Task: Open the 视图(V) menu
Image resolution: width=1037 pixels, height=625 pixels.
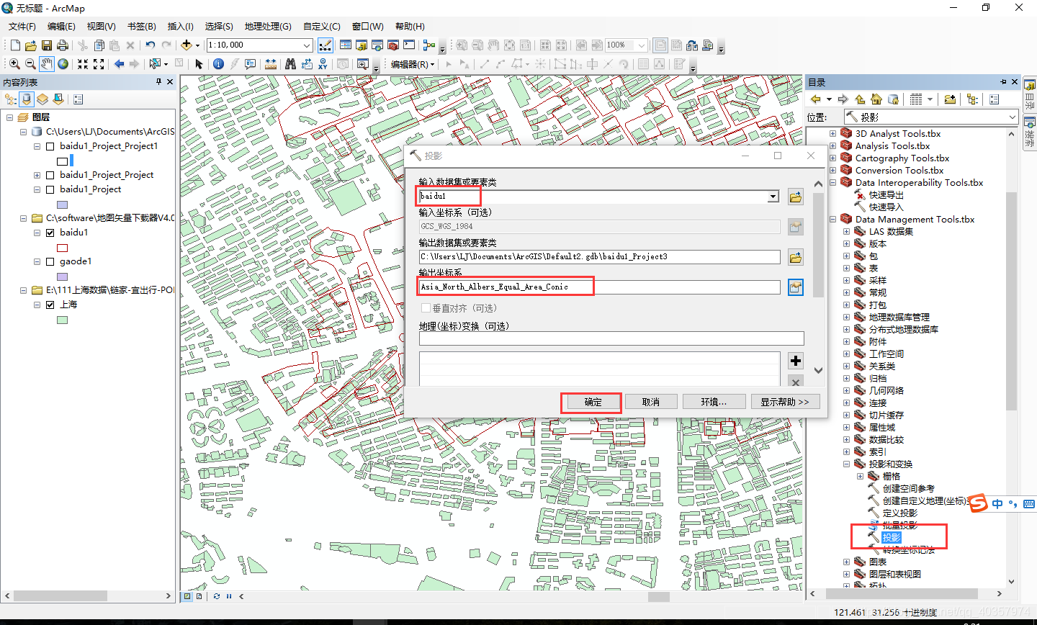Action: 101,26
